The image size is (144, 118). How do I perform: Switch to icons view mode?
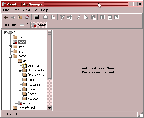point(102,17)
